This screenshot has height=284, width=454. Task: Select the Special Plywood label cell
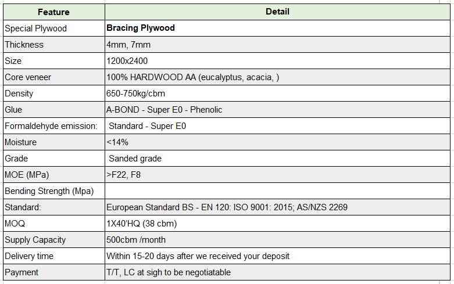click(54, 28)
